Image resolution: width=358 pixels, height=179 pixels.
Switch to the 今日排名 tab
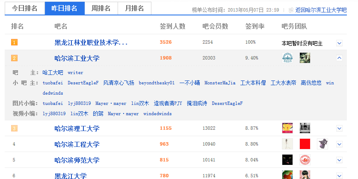[x=25, y=9]
